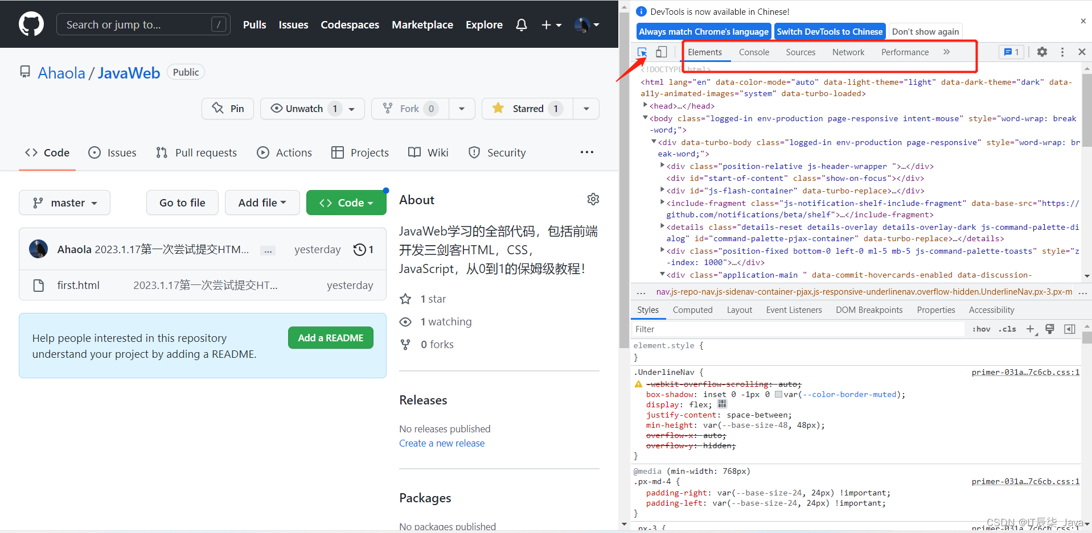Expand the head element node
The height and width of the screenshot is (533, 1092).
(x=645, y=105)
